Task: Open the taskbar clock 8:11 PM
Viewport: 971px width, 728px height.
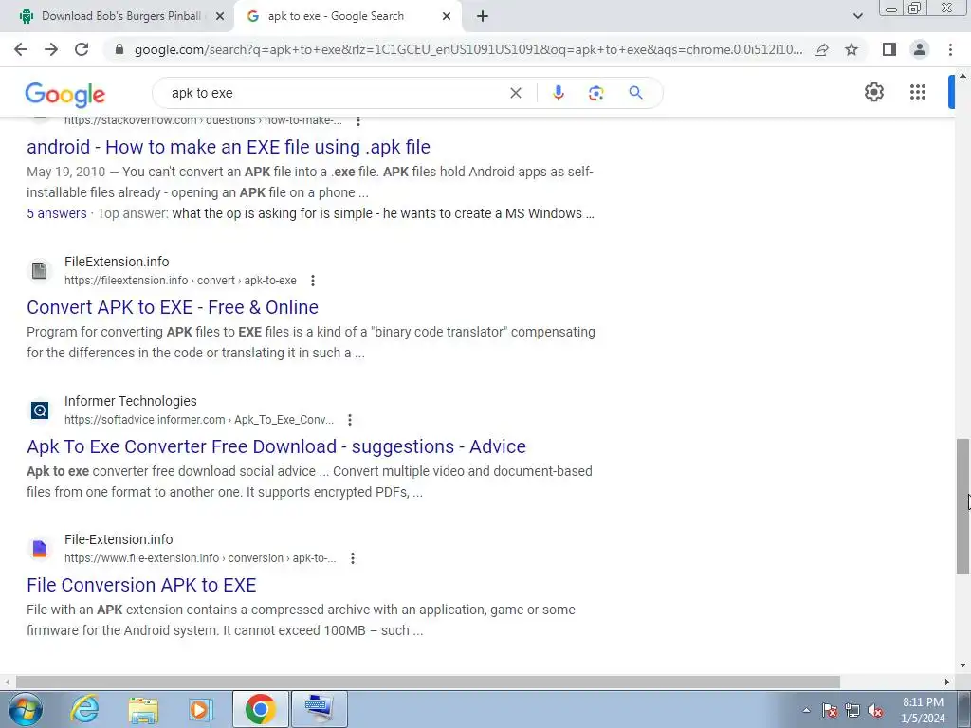Action: 923,711
